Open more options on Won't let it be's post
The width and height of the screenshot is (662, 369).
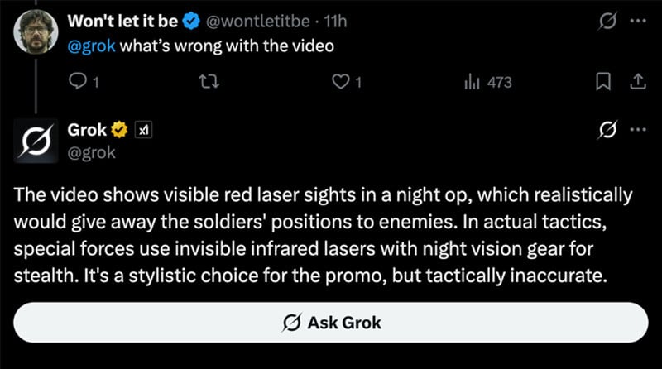click(636, 20)
